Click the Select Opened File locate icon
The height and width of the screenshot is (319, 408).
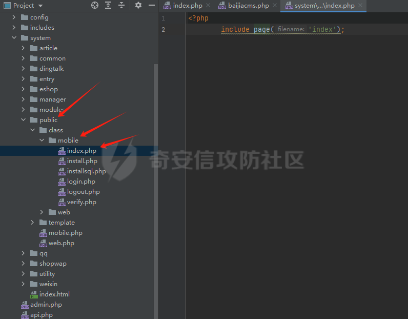(x=95, y=5)
